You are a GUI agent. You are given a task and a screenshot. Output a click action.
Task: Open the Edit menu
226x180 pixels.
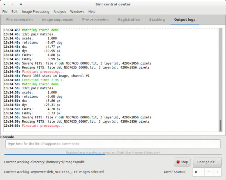15,12
